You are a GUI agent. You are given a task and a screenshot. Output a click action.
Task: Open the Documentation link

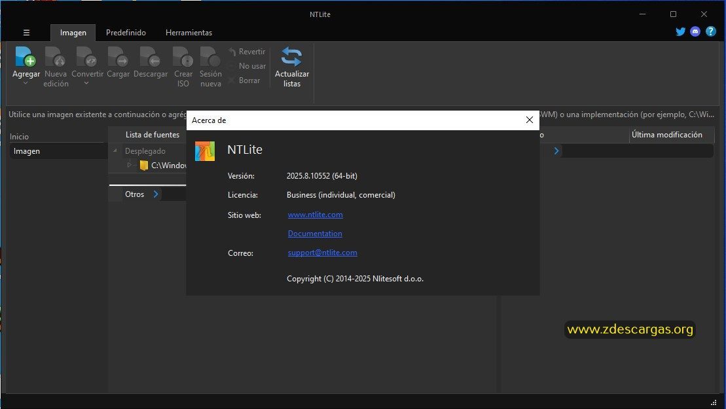click(315, 234)
